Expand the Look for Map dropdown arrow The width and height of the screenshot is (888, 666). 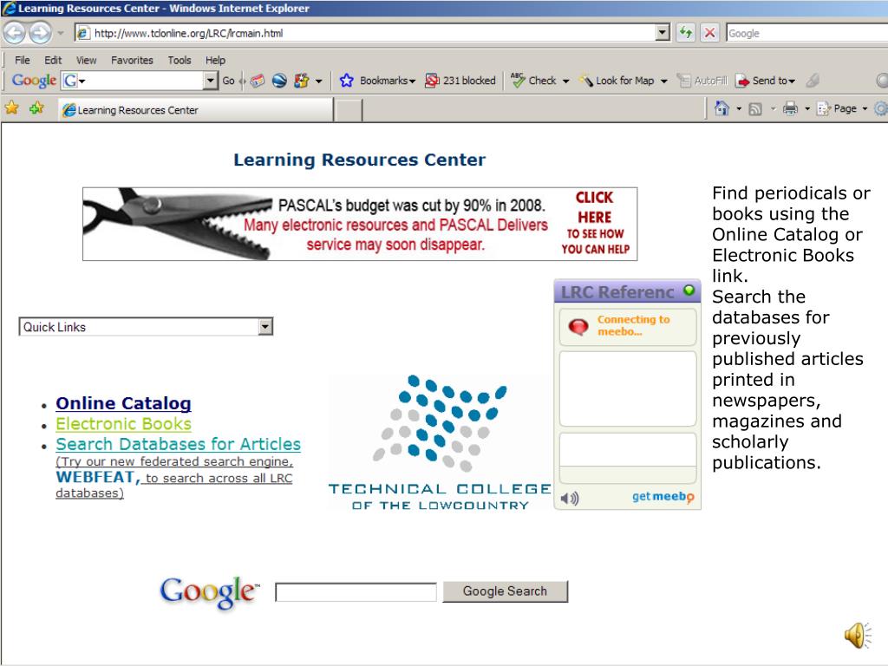(x=663, y=82)
